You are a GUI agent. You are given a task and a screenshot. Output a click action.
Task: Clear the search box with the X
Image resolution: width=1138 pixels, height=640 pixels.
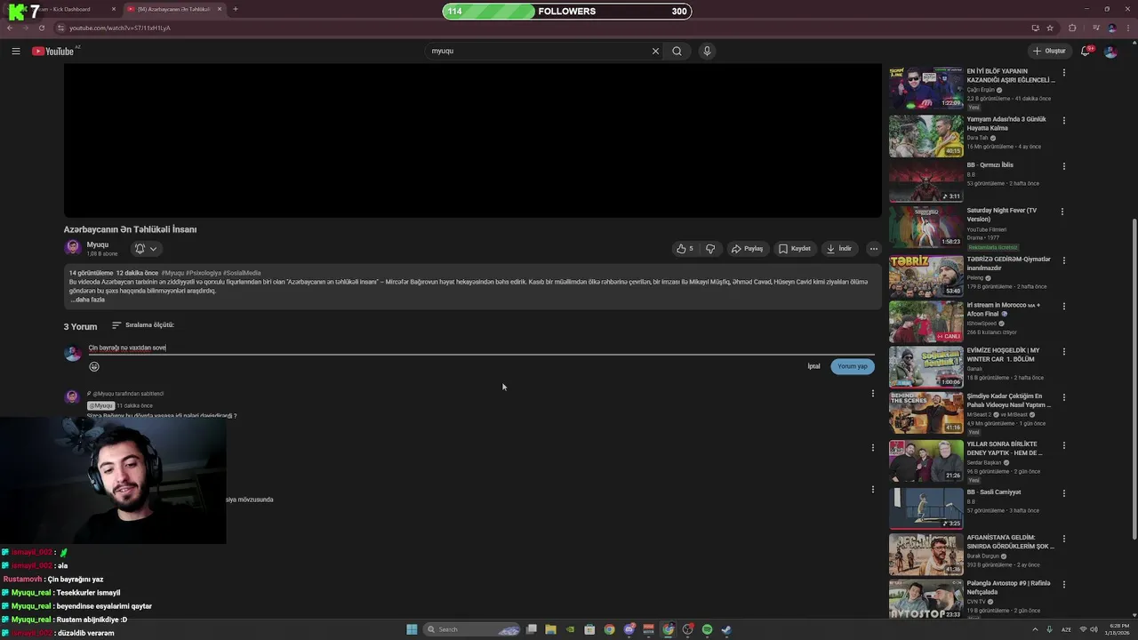pos(655,51)
